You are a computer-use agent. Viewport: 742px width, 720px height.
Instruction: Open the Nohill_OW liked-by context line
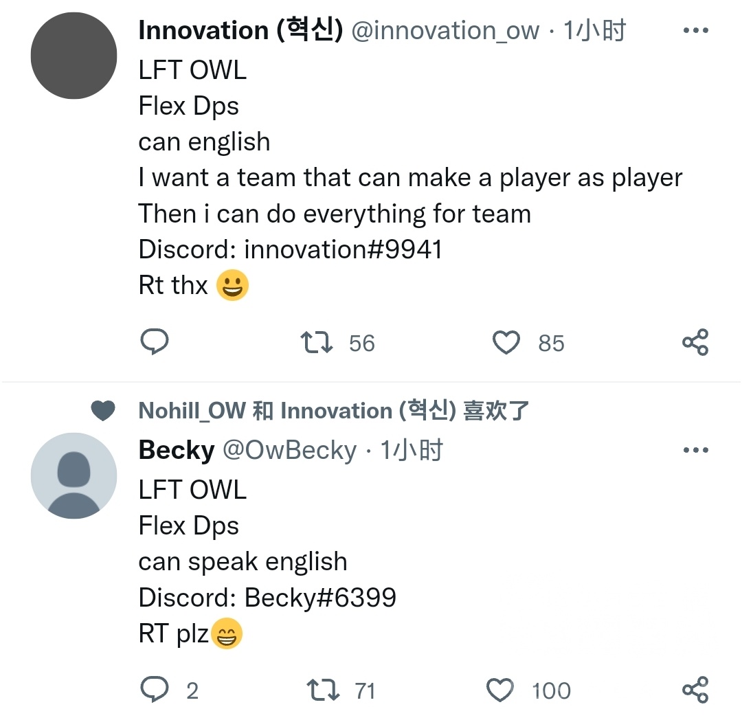333,411
